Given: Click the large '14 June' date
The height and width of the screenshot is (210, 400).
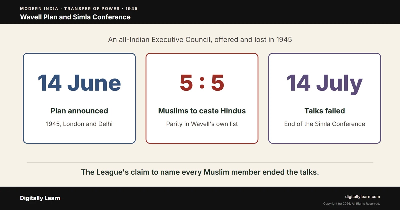Looking at the screenshot, I should (x=79, y=83).
